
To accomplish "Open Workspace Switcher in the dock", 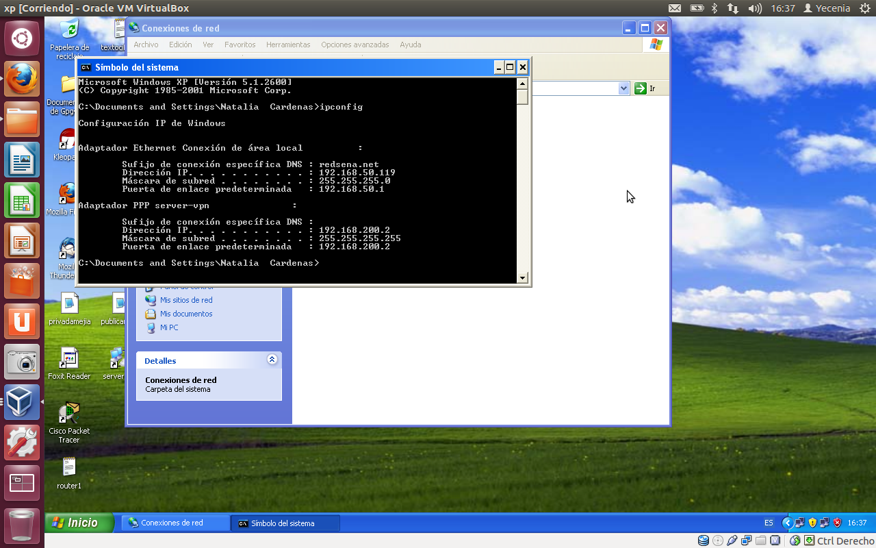I will [22, 483].
